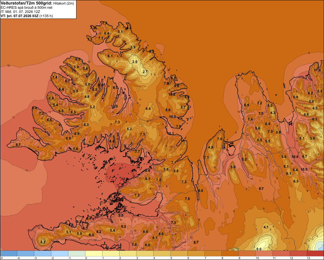Click the legend swatch between -1 and 0
The width and height of the screenshot is (324, 260).
point(77,253)
